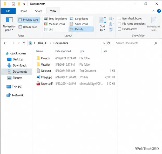Open Help with the question mark icon
Image resolution: width=162 pixels, height=154 pixels.
pos(159,11)
